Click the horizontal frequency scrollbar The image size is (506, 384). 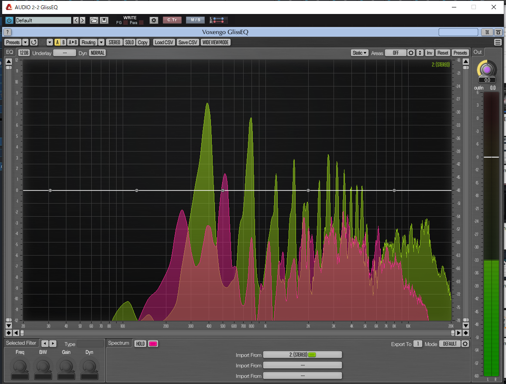coord(237,332)
